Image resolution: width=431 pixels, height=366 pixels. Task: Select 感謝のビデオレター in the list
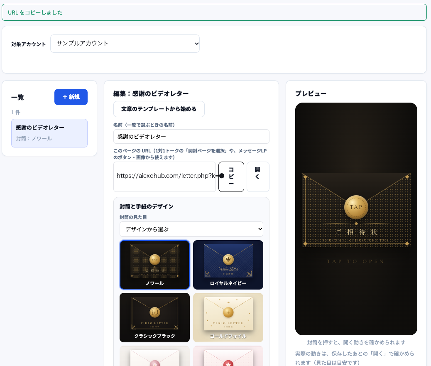tap(49, 133)
